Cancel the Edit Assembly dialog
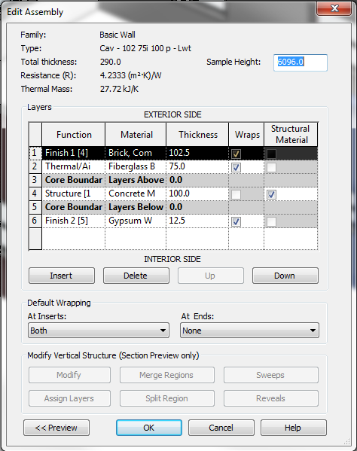The height and width of the screenshot is (451, 357). [221, 428]
